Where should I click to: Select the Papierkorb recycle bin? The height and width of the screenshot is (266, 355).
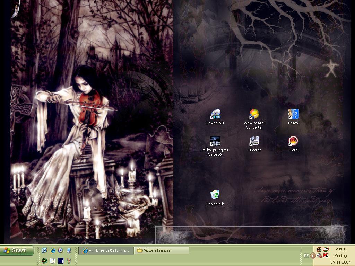pyautogui.click(x=215, y=195)
